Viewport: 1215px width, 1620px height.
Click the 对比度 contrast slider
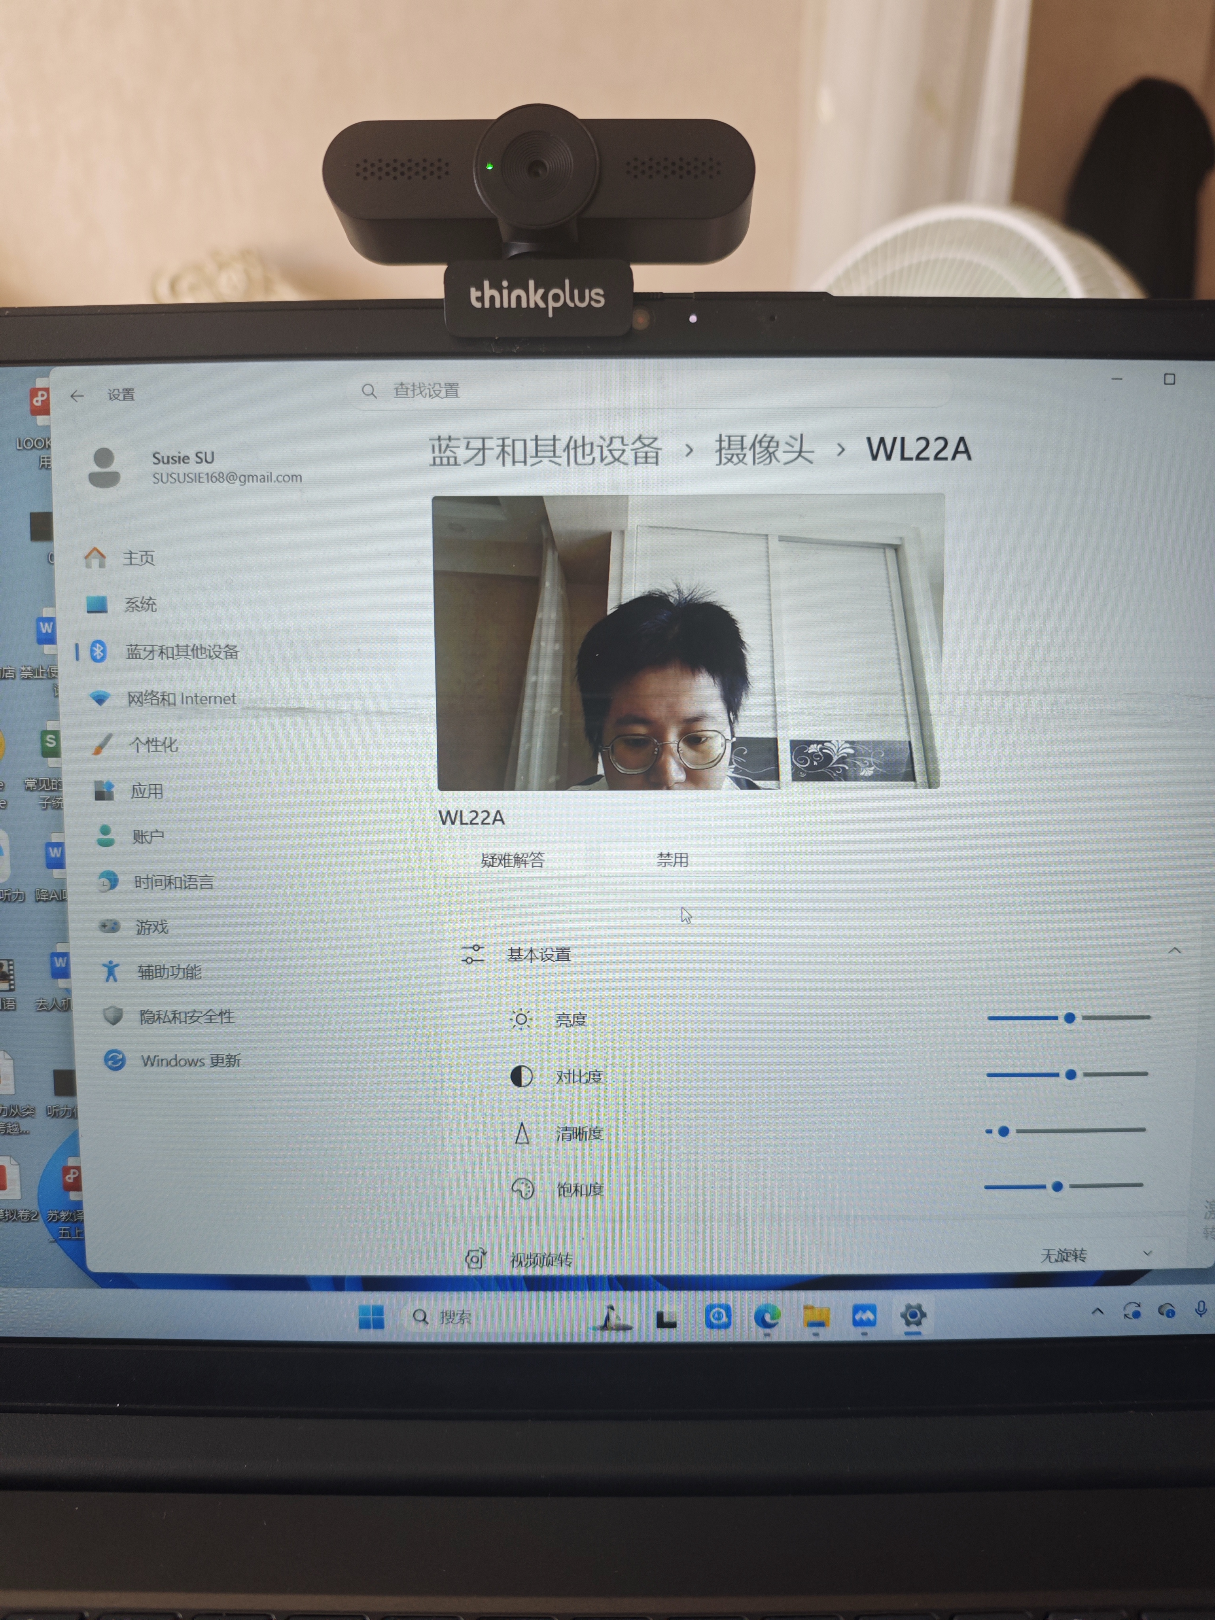1067,1074
